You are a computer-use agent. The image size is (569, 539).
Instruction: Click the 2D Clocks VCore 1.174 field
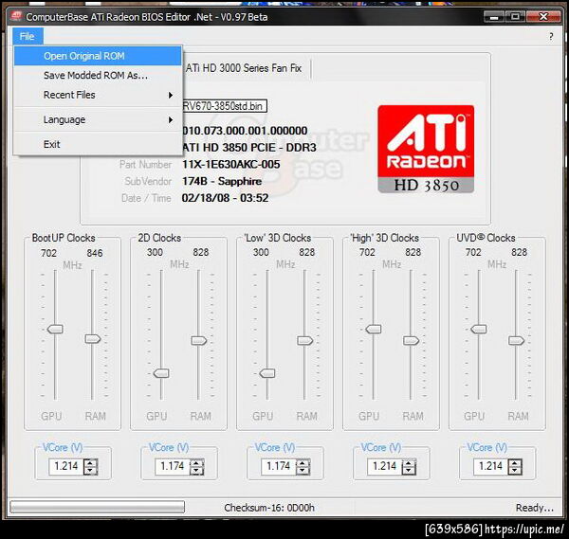click(x=173, y=466)
